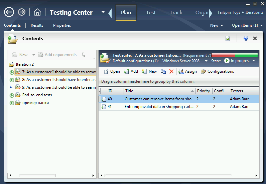Click the refresh icon in Contents header
Viewport: 266px width, 184px height.
(x=228, y=39)
